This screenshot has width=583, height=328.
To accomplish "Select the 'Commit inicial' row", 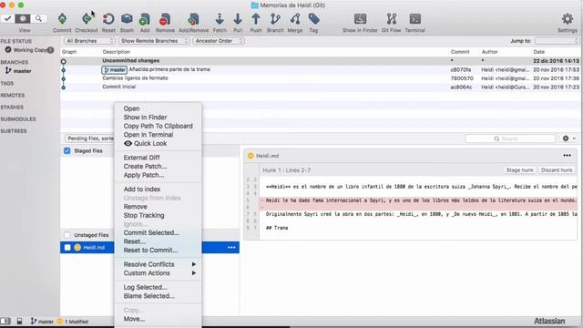I will [320, 87].
